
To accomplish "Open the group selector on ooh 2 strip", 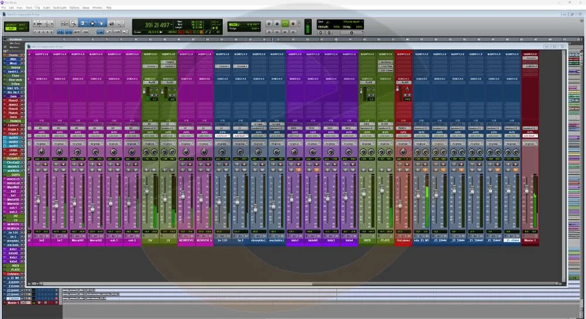I will [131, 144].
